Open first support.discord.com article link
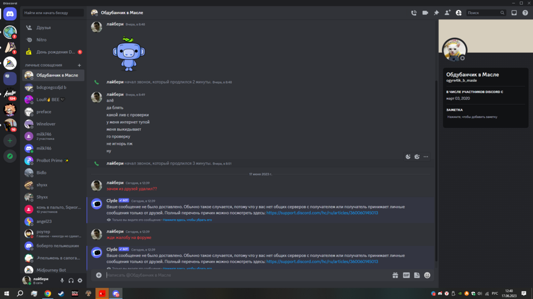This screenshot has height=299, width=533. tap(322, 213)
